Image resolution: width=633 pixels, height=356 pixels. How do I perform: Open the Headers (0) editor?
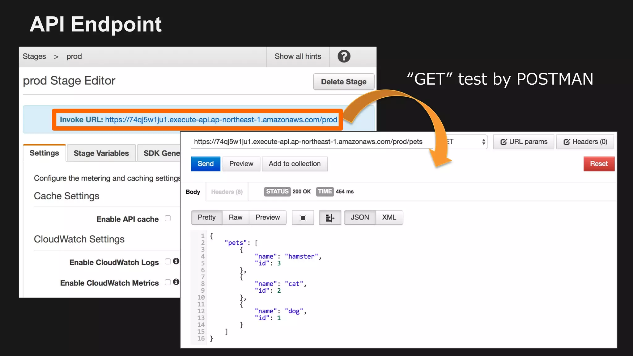[585, 142]
